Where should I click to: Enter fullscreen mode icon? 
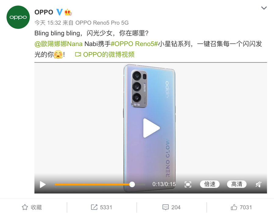pos(188,184)
